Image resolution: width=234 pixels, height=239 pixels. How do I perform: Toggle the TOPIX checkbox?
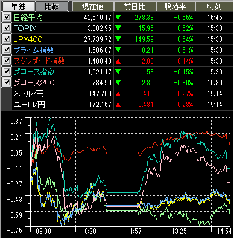[x=7, y=28]
